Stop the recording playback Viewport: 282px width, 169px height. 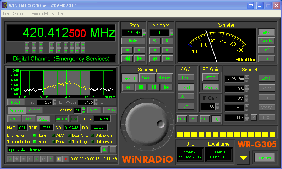coord(23,159)
